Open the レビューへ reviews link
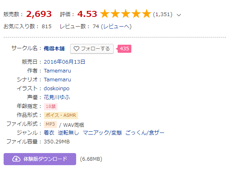This screenshot has width=226, height=174. point(116,27)
